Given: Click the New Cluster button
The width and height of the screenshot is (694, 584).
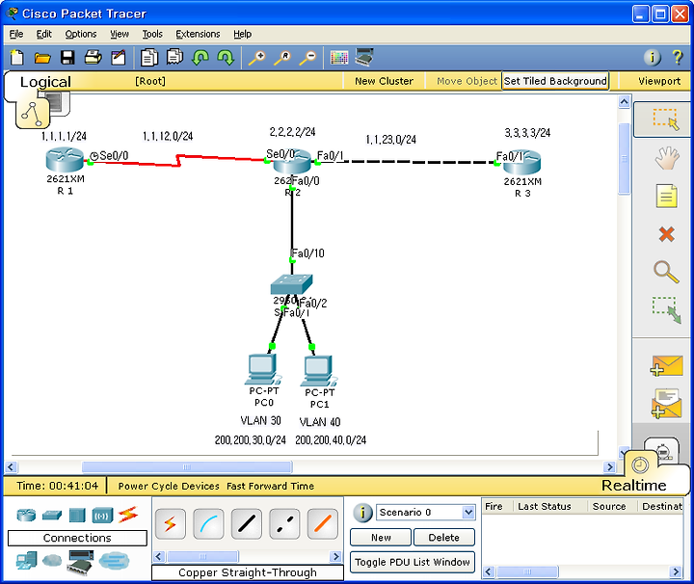Looking at the screenshot, I should click(x=384, y=81).
